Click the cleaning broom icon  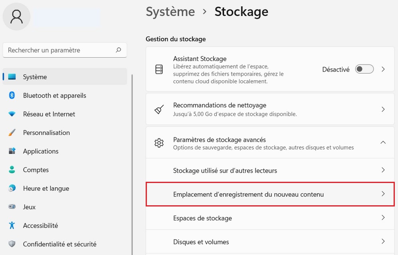(x=159, y=109)
